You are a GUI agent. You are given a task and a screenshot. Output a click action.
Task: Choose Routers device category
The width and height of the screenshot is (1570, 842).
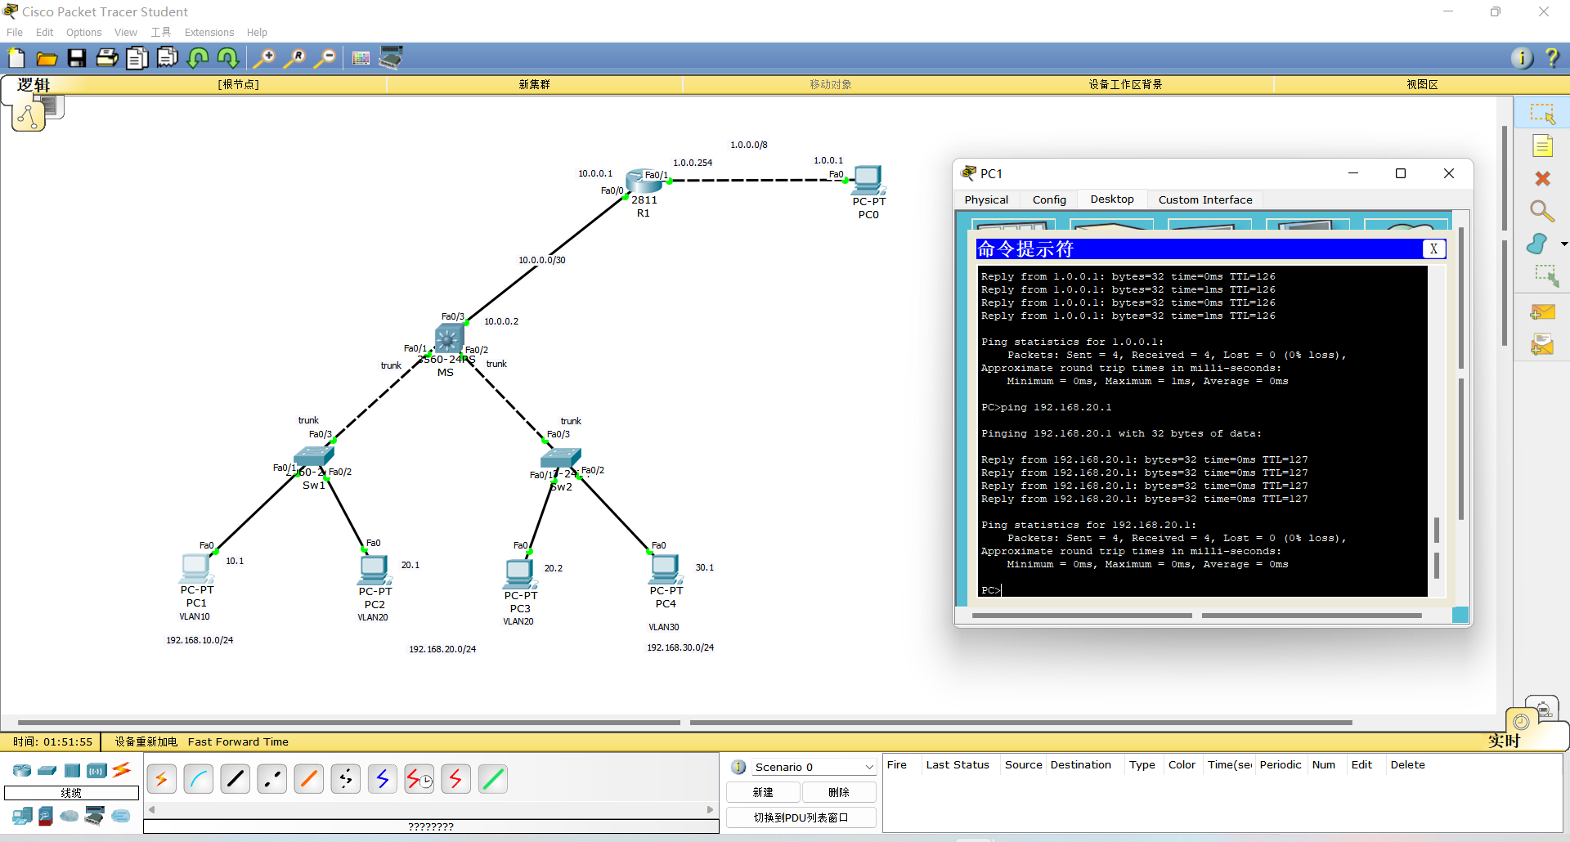pyautogui.click(x=22, y=770)
